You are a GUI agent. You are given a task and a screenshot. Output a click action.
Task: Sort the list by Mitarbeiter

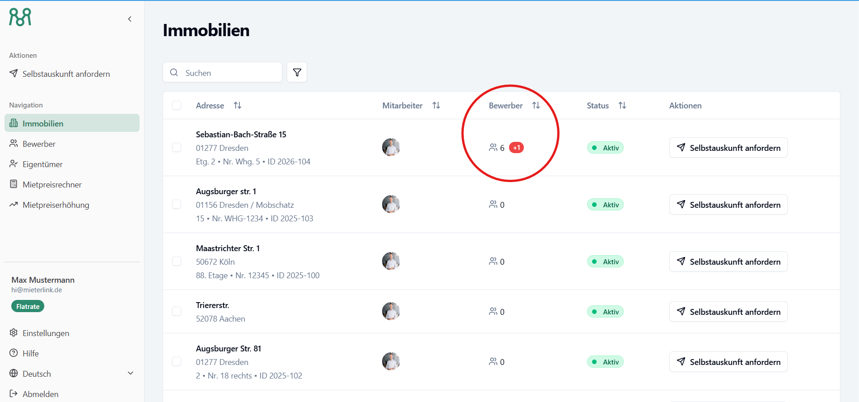tap(436, 105)
